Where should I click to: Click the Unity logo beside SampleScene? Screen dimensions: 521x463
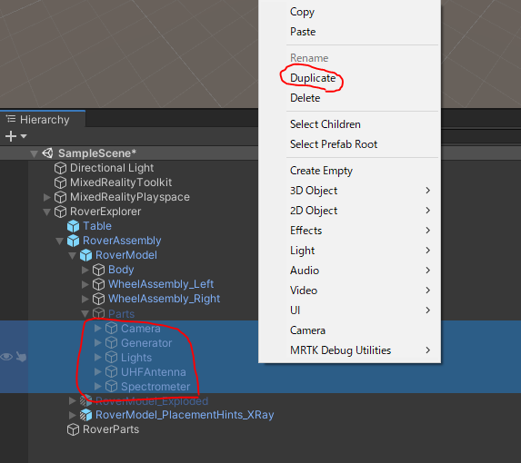47,153
